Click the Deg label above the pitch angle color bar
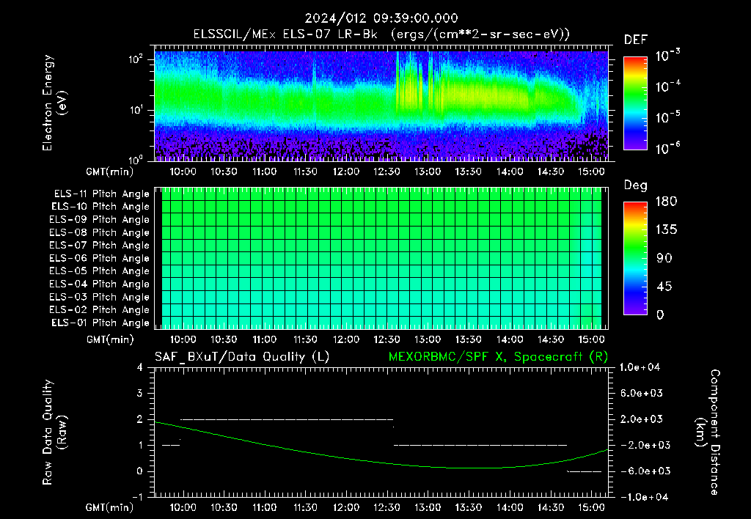Screen dimensions: 751x519 [x=636, y=185]
